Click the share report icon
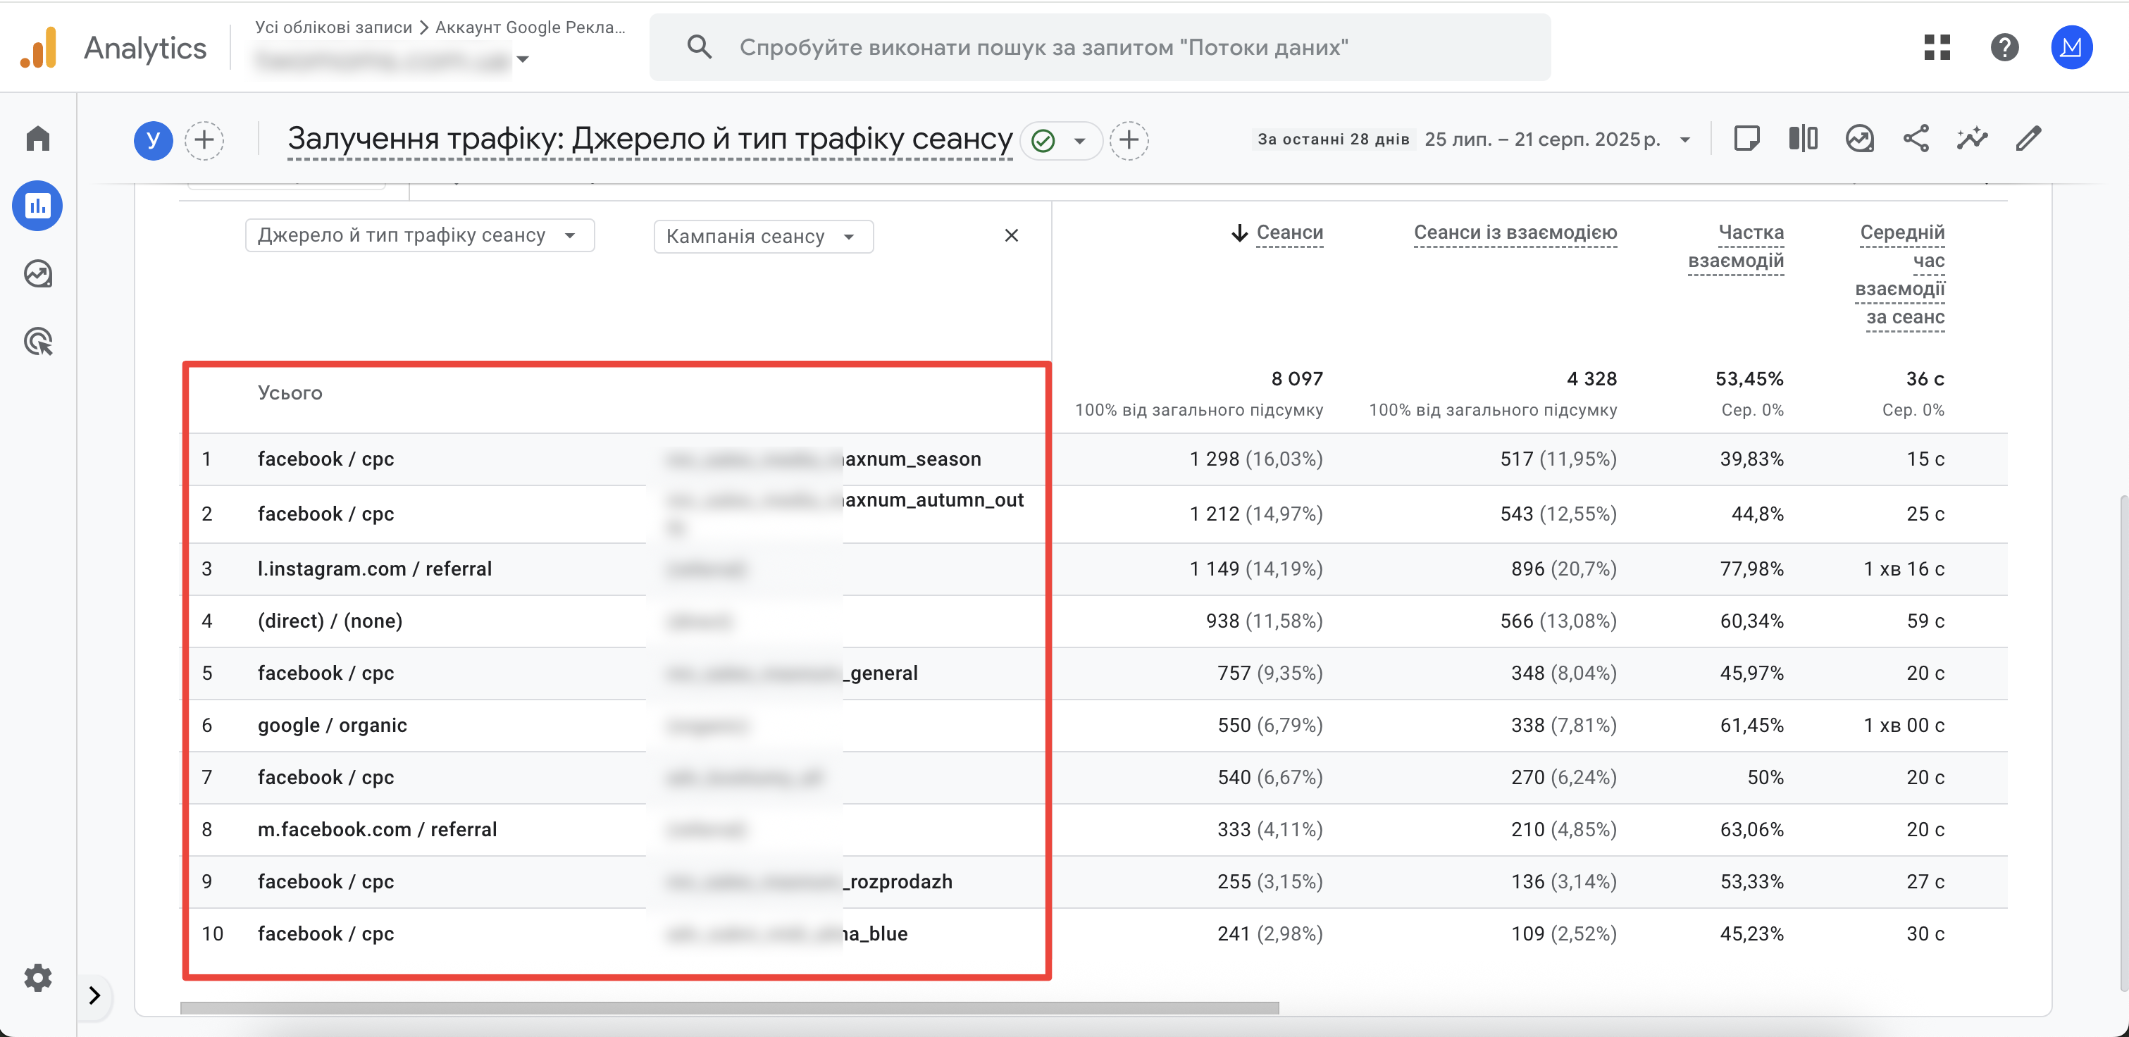Image resolution: width=2129 pixels, height=1037 pixels. click(1916, 139)
